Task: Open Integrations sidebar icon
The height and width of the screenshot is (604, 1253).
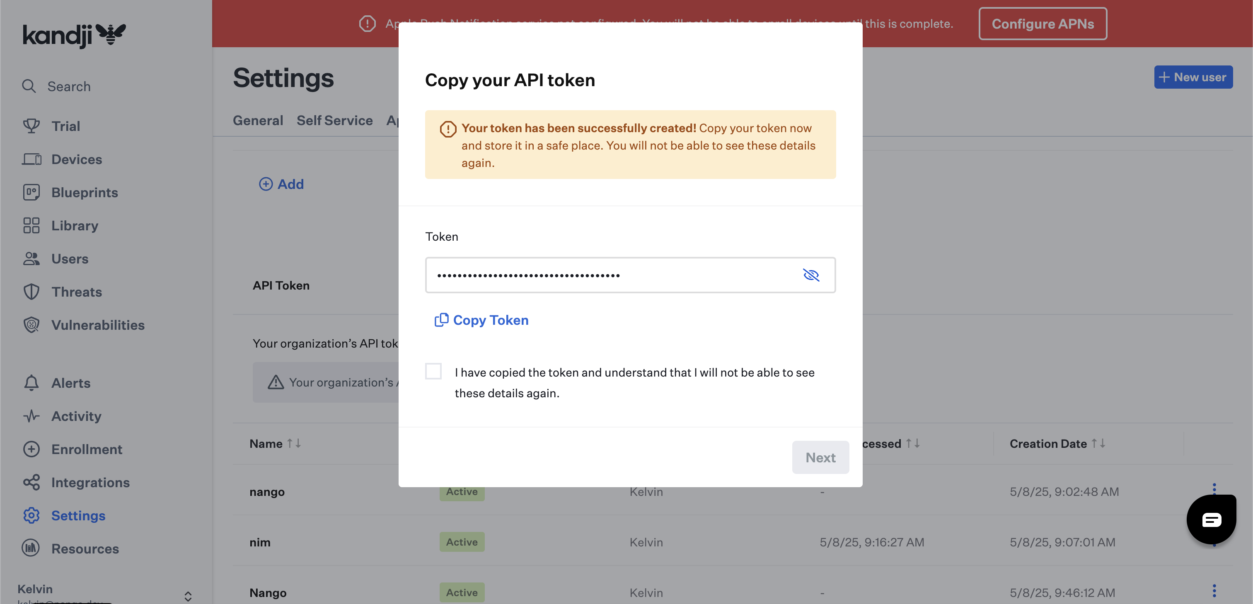Action: 31,483
